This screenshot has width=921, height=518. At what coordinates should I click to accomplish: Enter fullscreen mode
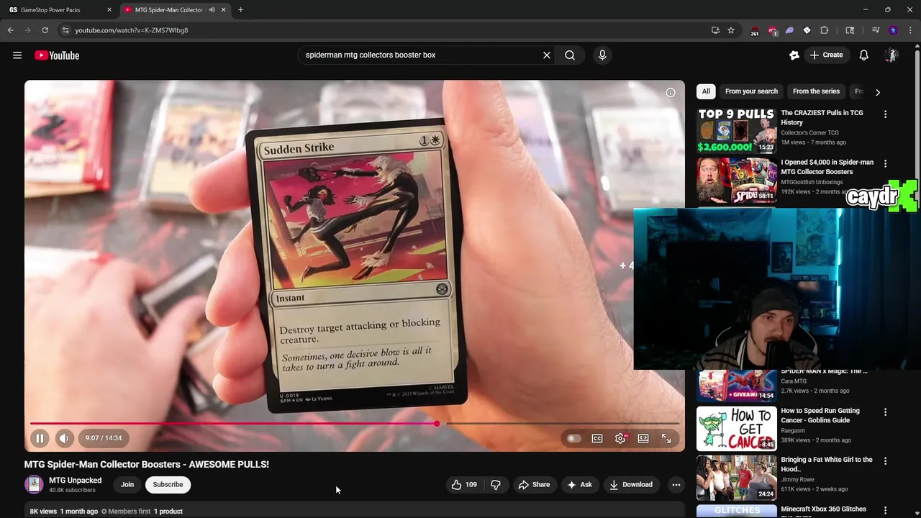[x=666, y=438]
